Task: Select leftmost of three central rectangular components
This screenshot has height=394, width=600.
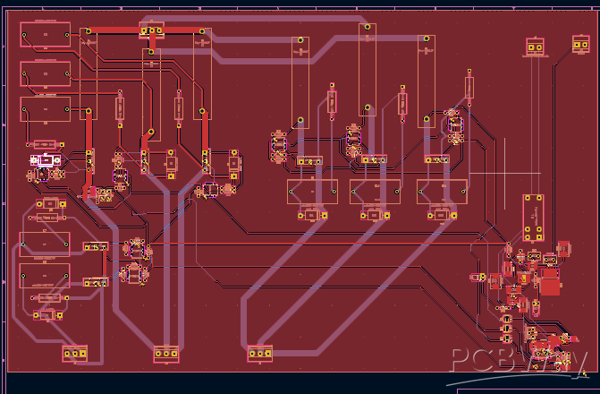Action: coord(312,192)
